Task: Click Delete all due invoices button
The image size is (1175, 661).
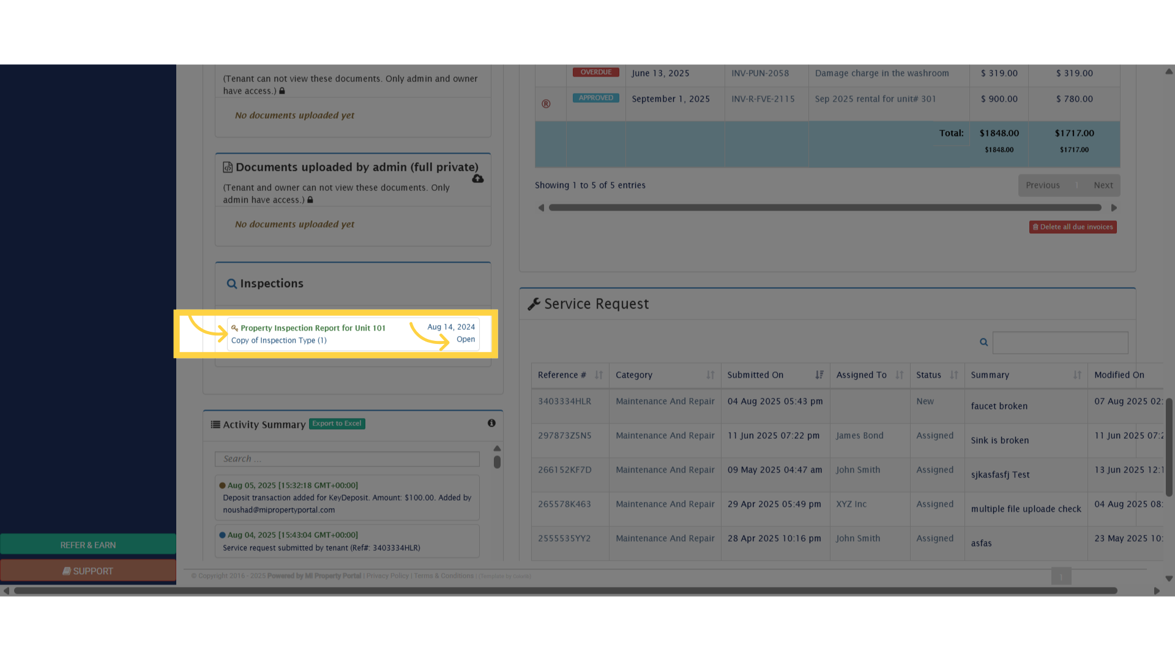Action: [1073, 227]
